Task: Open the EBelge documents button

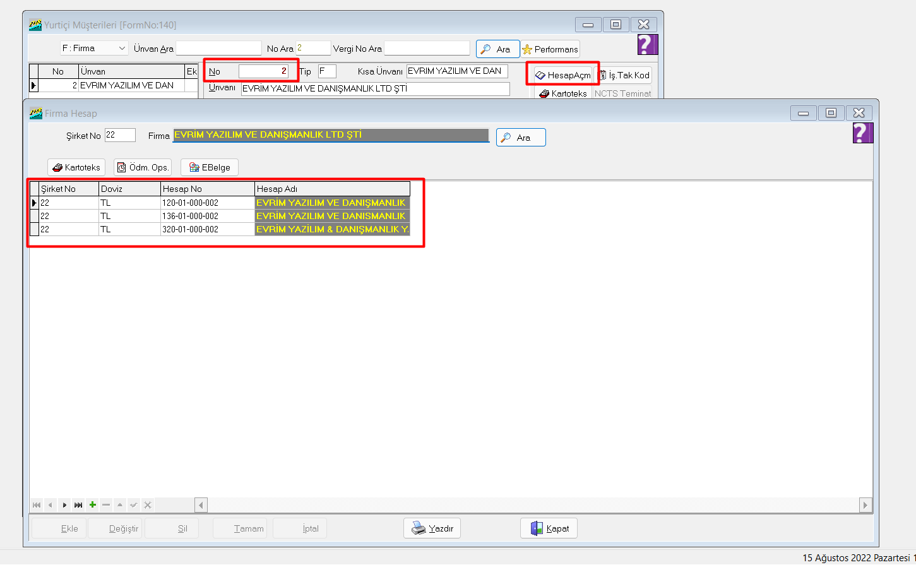Action: tap(210, 167)
